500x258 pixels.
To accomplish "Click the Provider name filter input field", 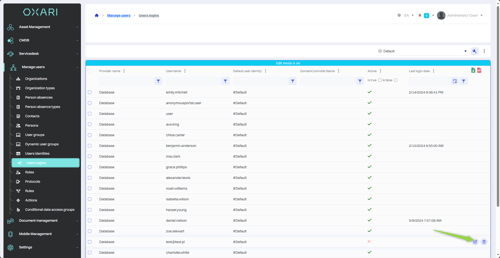I will coord(126,81).
